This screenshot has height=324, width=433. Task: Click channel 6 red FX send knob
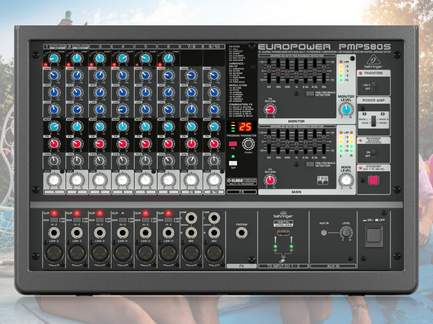168,144
